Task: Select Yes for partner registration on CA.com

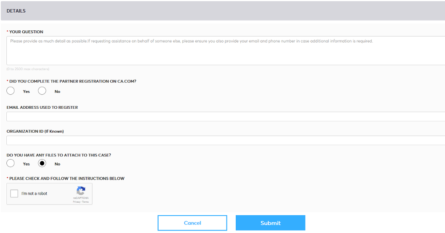Action: point(11,91)
